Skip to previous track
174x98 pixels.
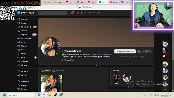[78, 13]
